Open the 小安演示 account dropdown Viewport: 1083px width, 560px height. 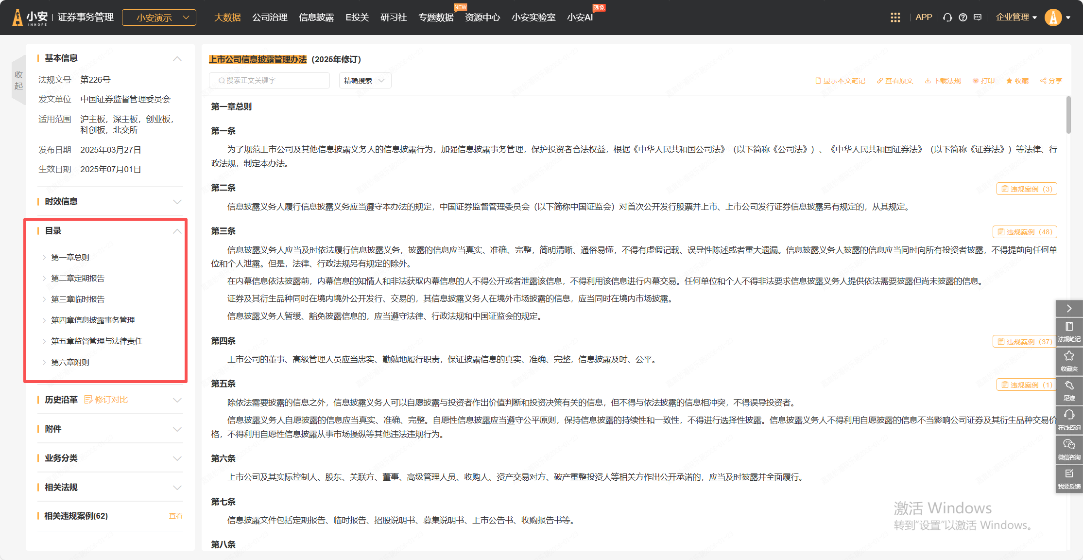click(159, 17)
